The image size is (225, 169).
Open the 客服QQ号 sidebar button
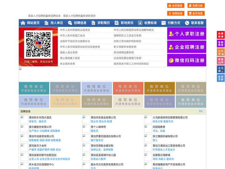coord(221,61)
